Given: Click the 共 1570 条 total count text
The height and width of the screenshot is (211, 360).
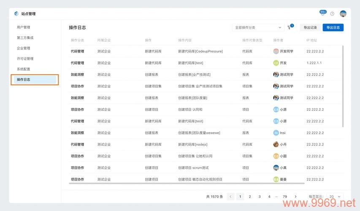Looking at the screenshot, I should (214, 197).
